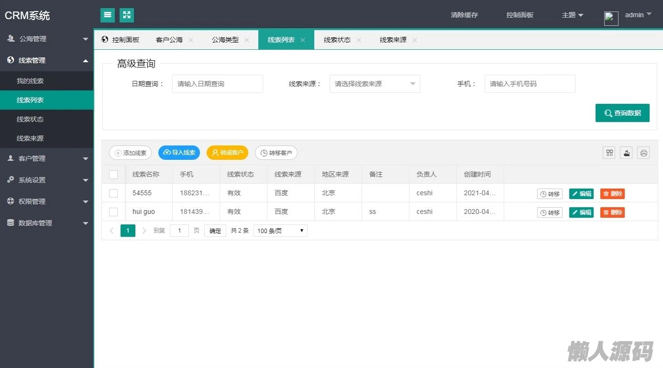Open the 100 条/页 page size dropdown

click(x=280, y=231)
